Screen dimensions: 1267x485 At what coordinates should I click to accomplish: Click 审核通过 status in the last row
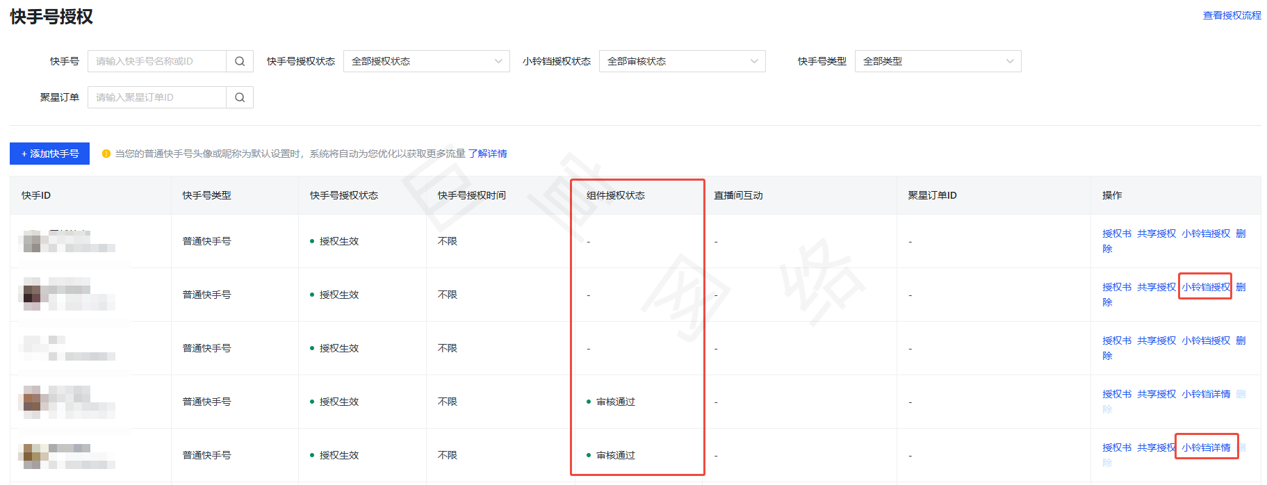tap(616, 455)
